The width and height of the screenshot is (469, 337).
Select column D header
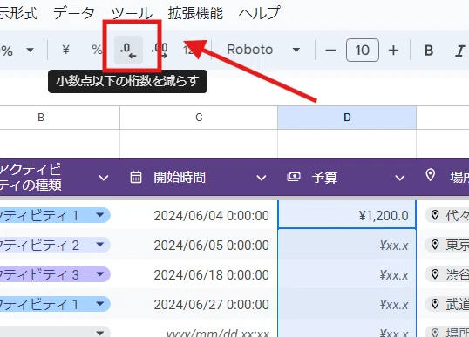pos(347,118)
